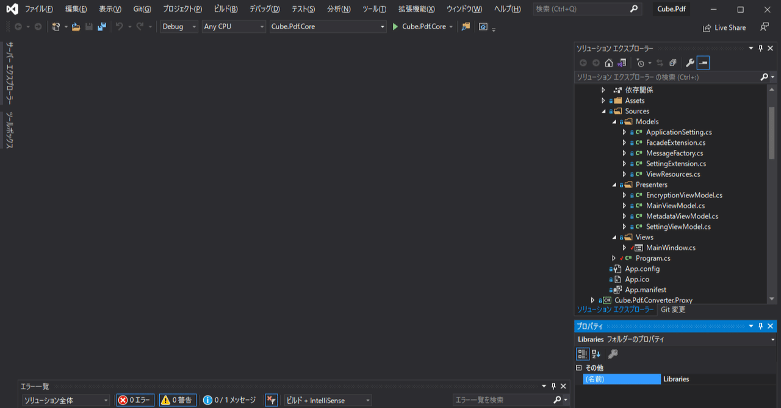Expand the MainWindow.cs node

pos(624,248)
